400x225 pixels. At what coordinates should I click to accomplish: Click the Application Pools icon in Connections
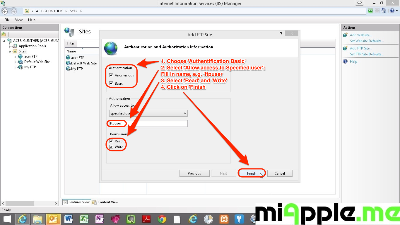[x=15, y=46]
